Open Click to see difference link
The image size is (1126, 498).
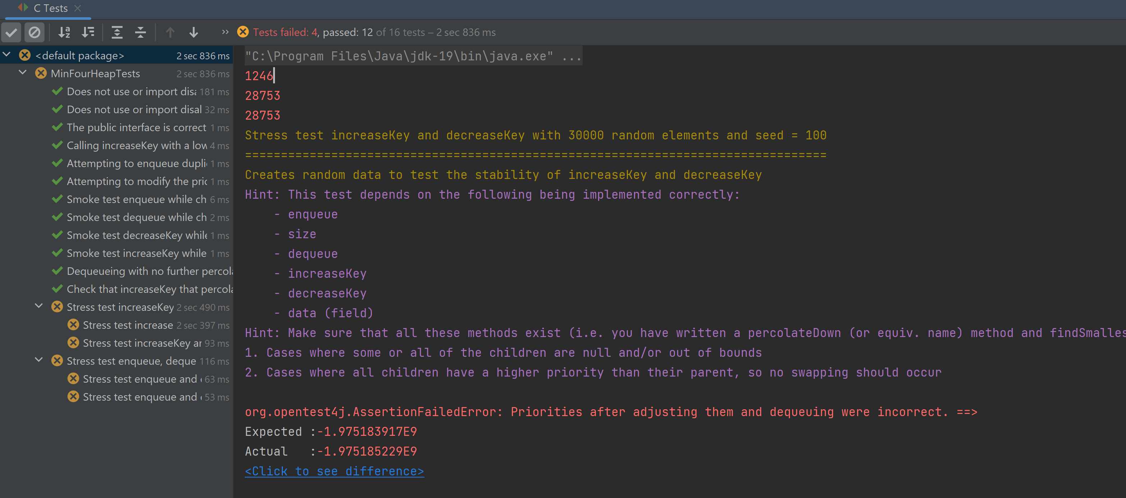334,471
